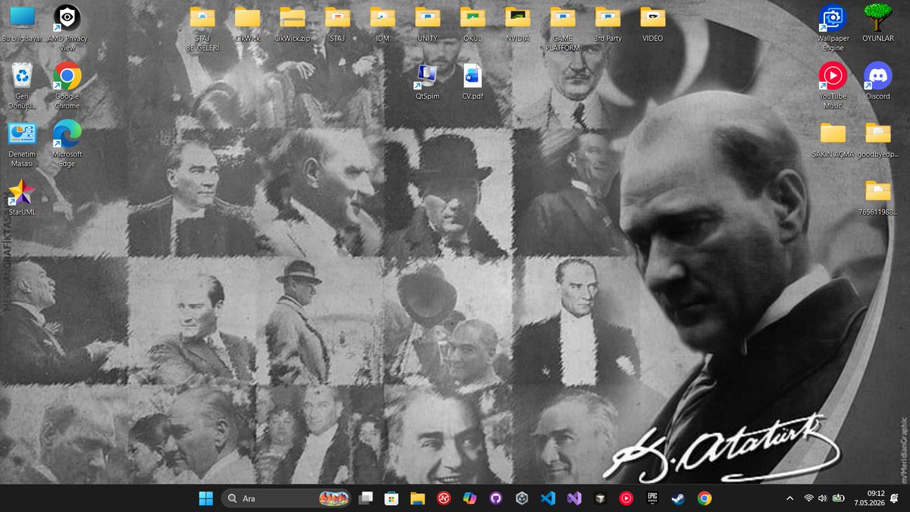Open Wi-Fi network settings in tray
910x512 pixels.
(809, 498)
